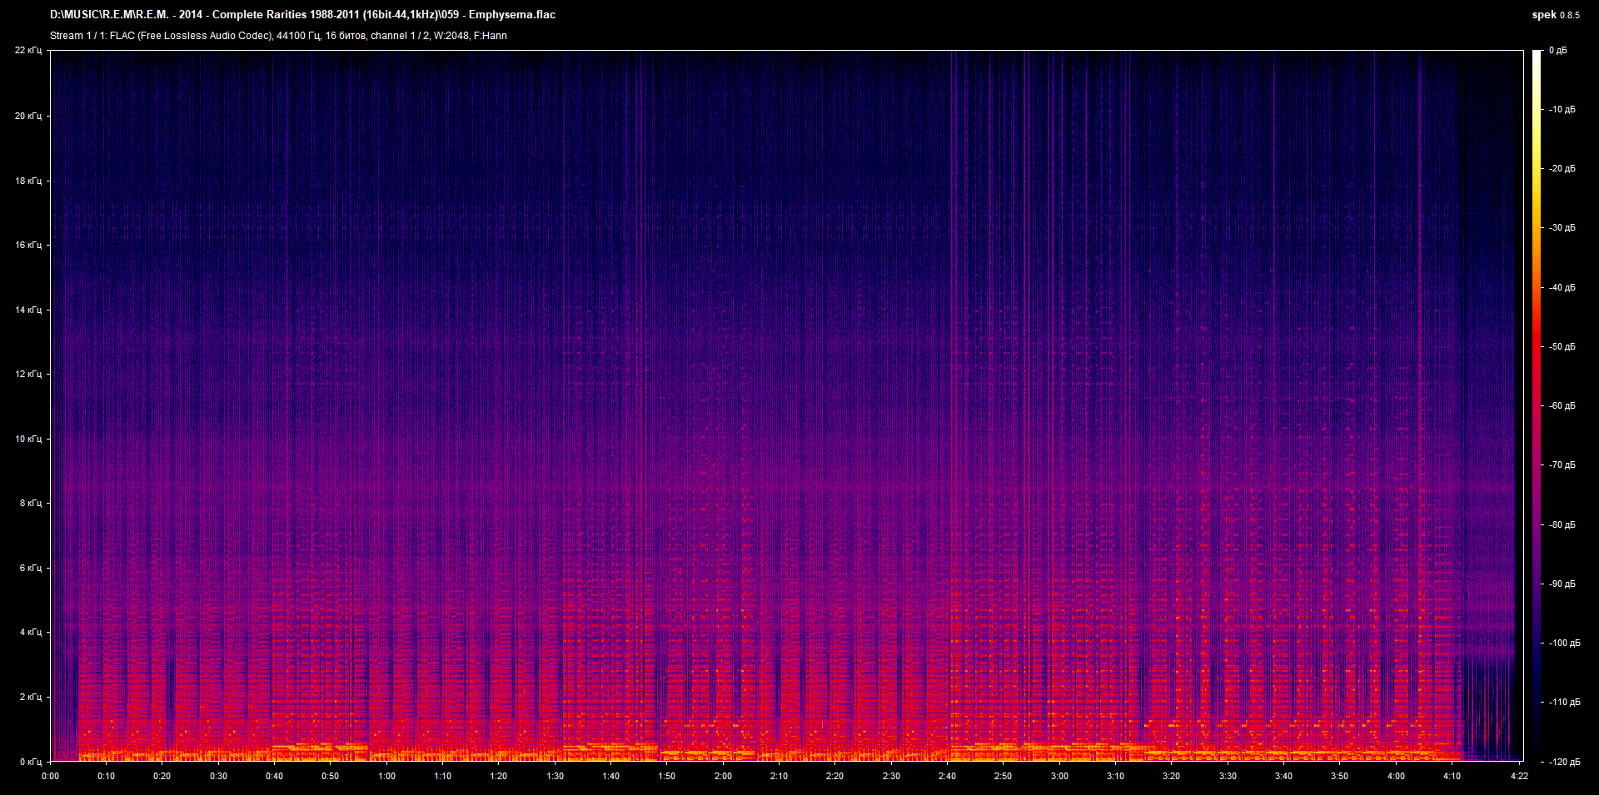Click the 16 кГц frequency axis label

point(28,245)
